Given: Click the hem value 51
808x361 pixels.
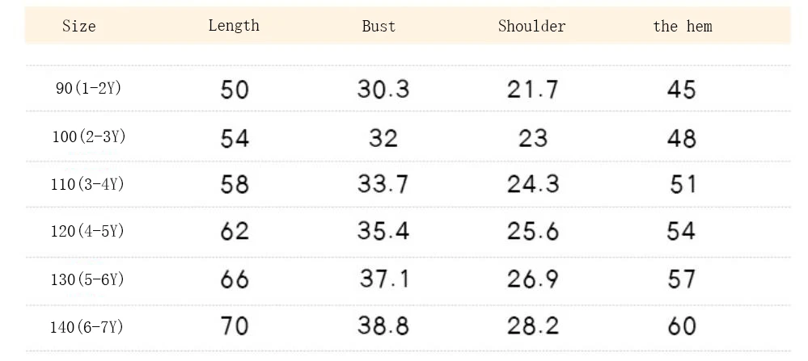Looking at the screenshot, I should click(683, 185).
